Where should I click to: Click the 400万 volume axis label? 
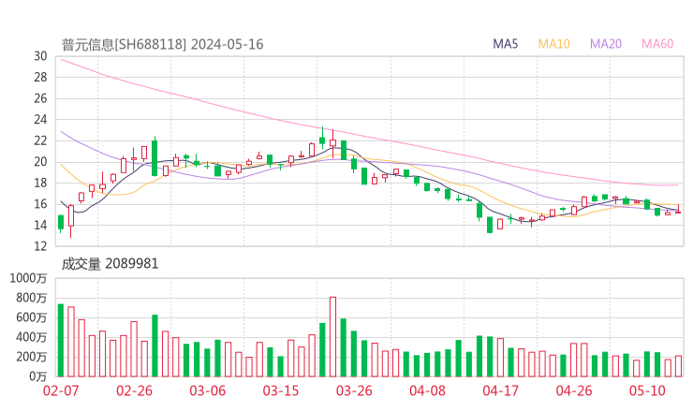coord(32,337)
